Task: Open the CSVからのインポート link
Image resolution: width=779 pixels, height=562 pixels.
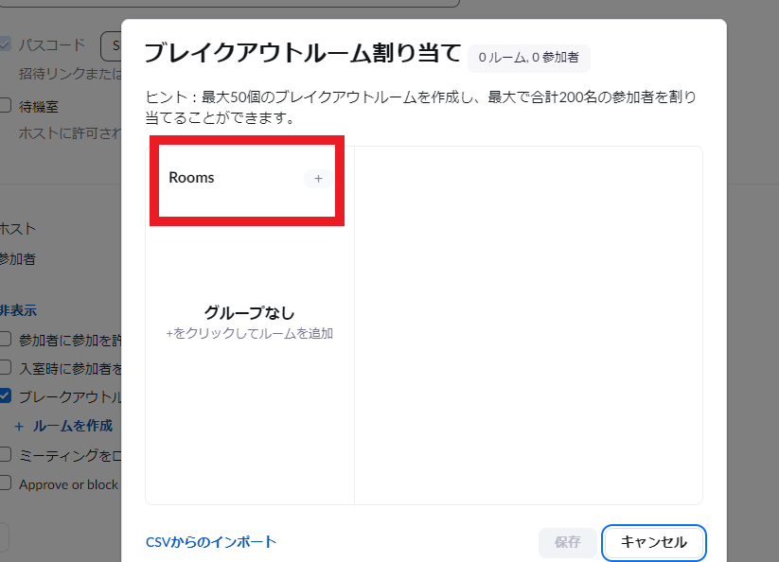Action: click(211, 542)
